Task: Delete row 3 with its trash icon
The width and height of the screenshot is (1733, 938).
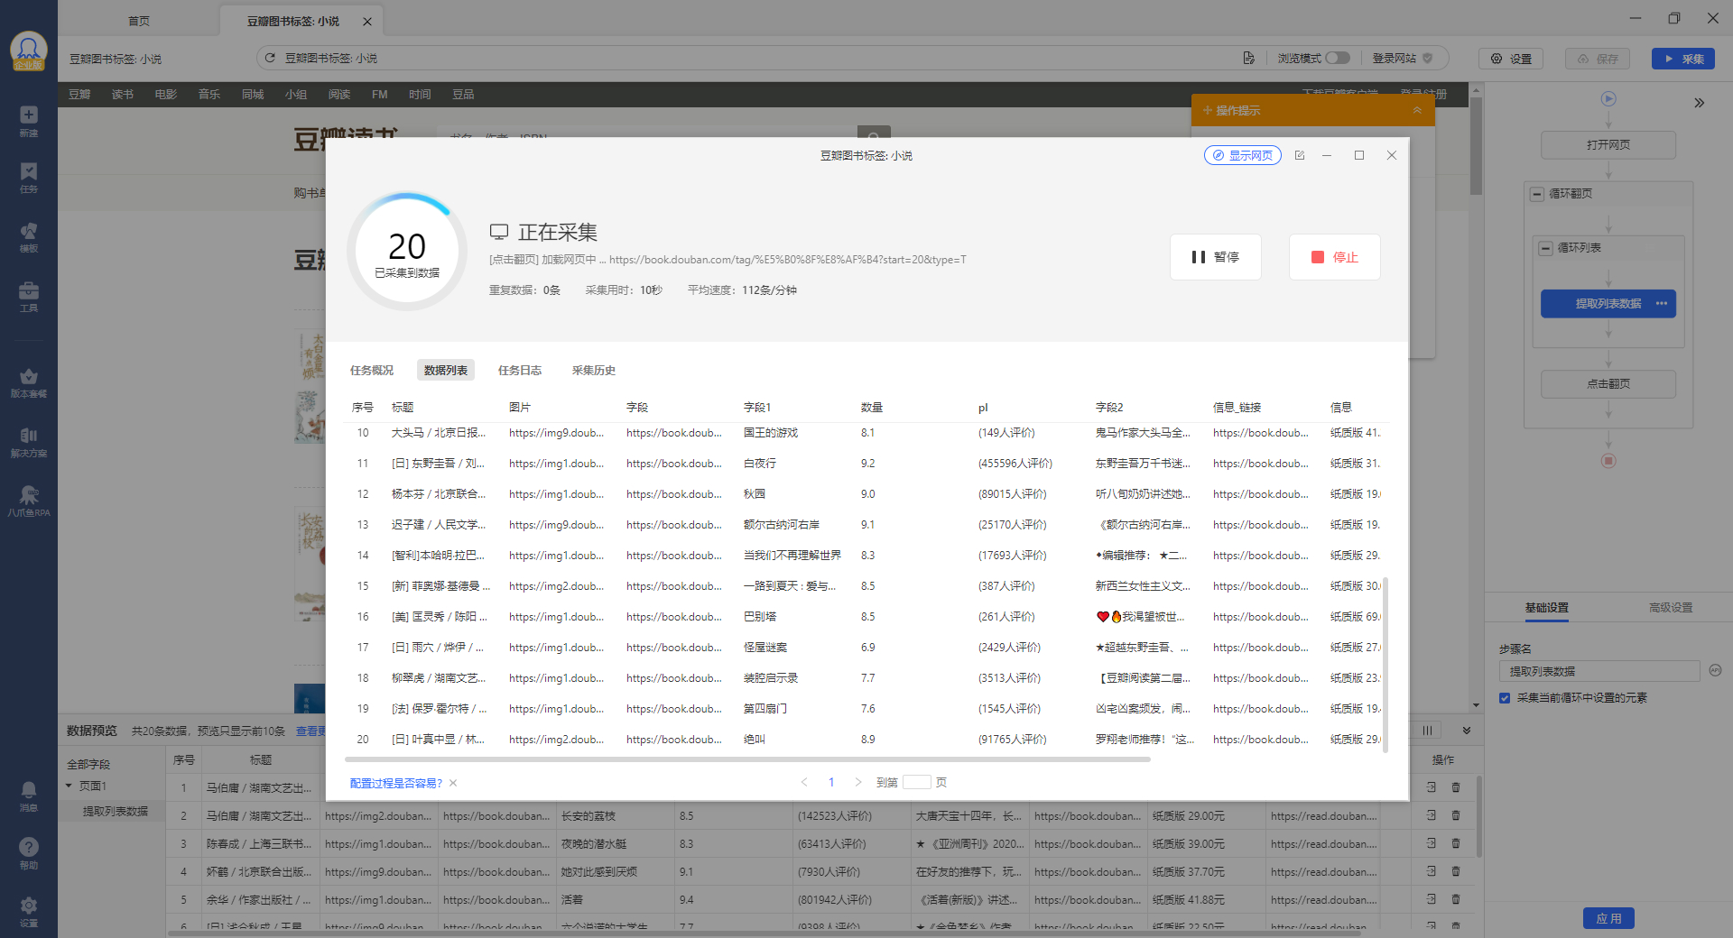Action: [1456, 843]
